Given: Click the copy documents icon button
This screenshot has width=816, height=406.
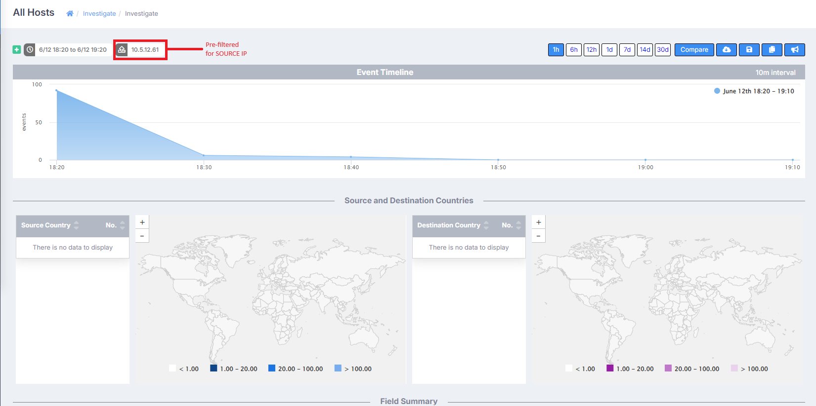Looking at the screenshot, I should click(x=772, y=49).
